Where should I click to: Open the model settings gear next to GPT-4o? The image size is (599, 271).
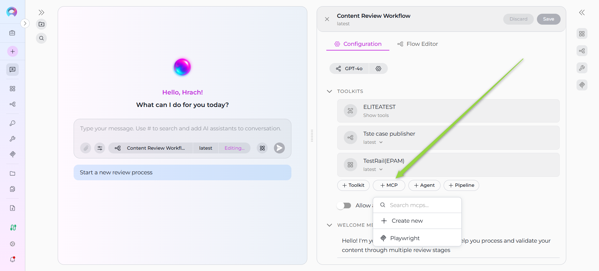point(378,69)
